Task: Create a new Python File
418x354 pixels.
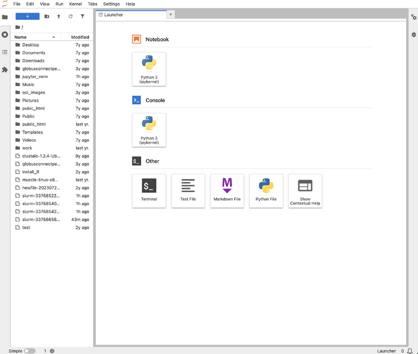Action: [x=266, y=191]
